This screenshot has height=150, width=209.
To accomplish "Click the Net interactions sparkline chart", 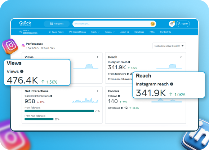I will pos(85,100).
